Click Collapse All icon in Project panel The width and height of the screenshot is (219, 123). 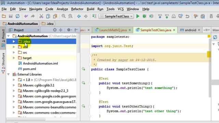coord(61,30)
